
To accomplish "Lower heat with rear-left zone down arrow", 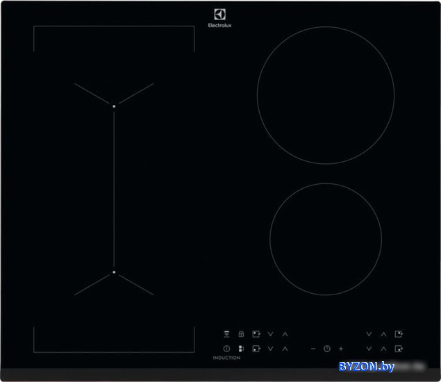I will tap(270, 334).
